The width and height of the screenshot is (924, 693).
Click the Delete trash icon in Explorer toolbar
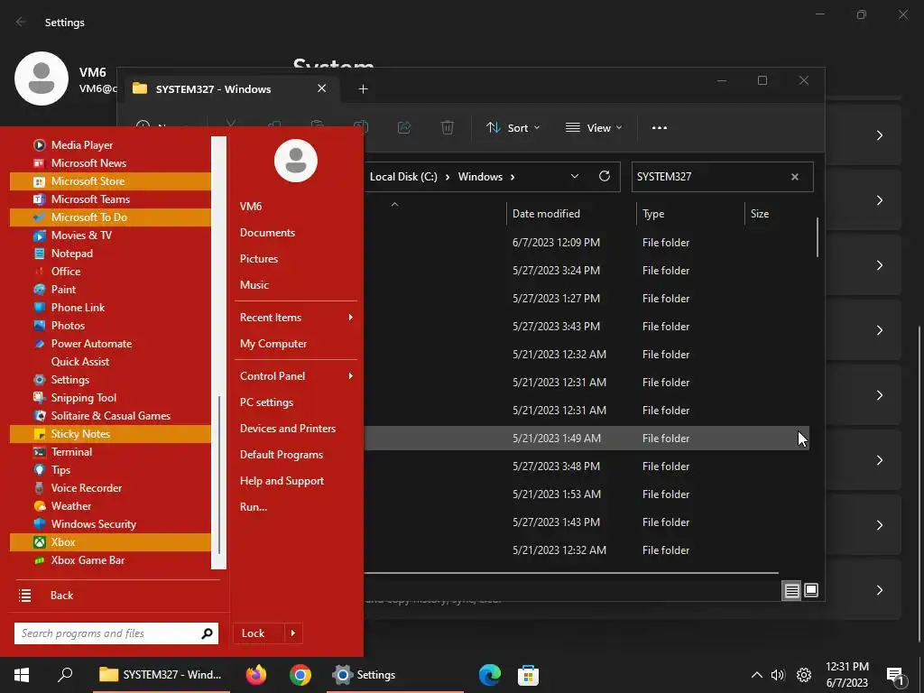pos(448,127)
